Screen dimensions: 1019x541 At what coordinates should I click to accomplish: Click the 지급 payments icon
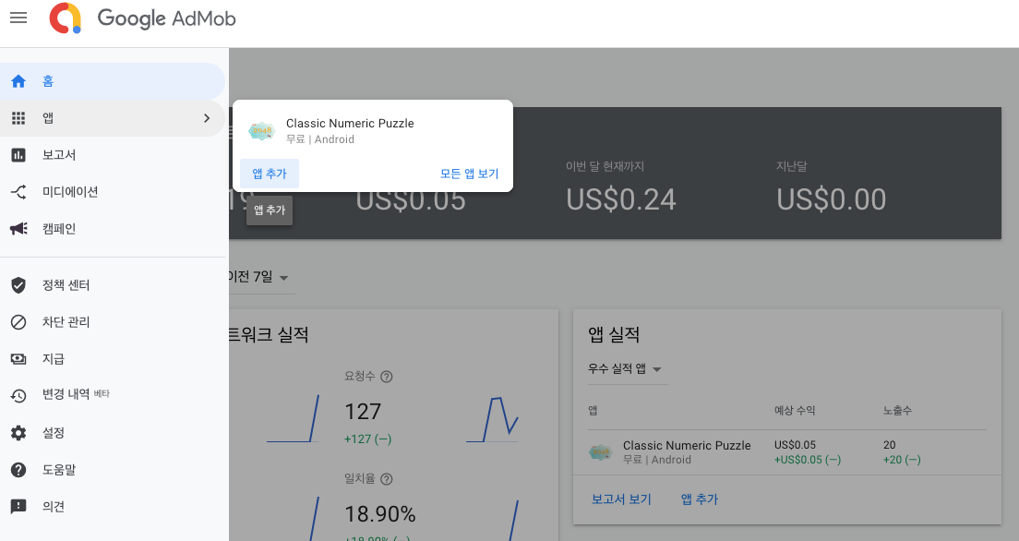18,359
